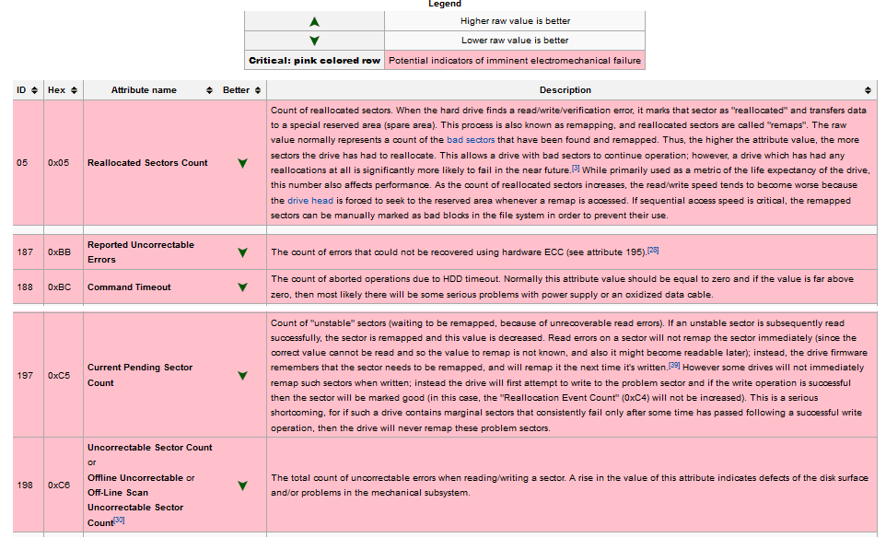Click 'Off-Line Scan' attribute name line
Viewport: 886px width, 538px height.
point(118,493)
